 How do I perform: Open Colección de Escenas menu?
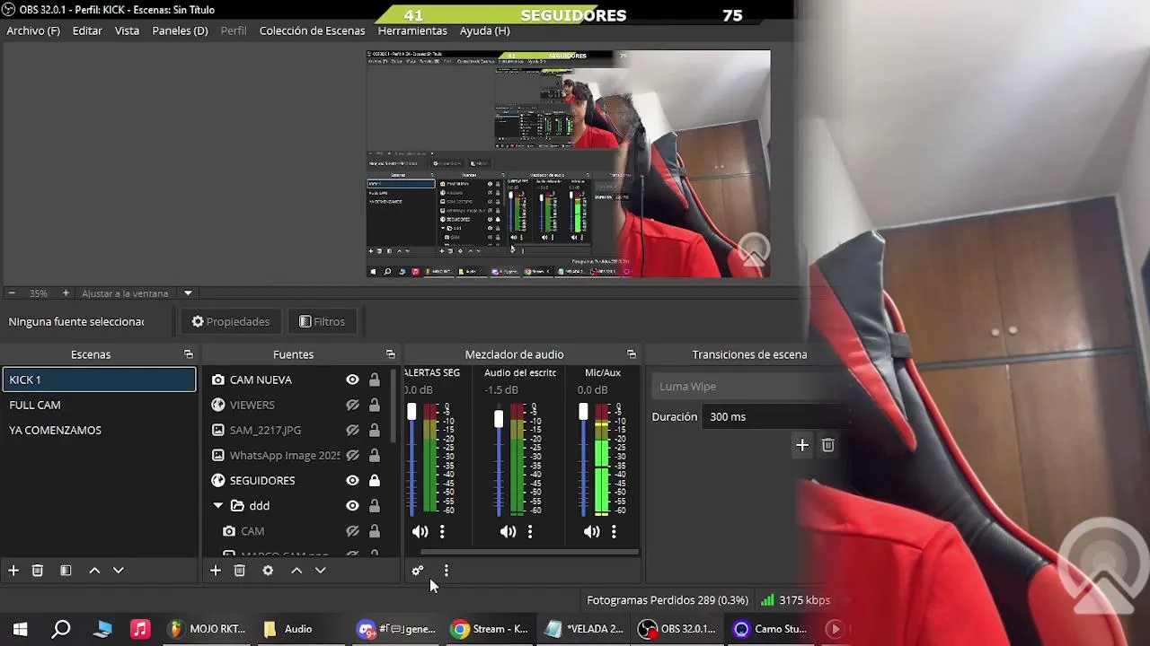tap(312, 31)
